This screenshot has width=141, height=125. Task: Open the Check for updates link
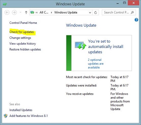22,32
